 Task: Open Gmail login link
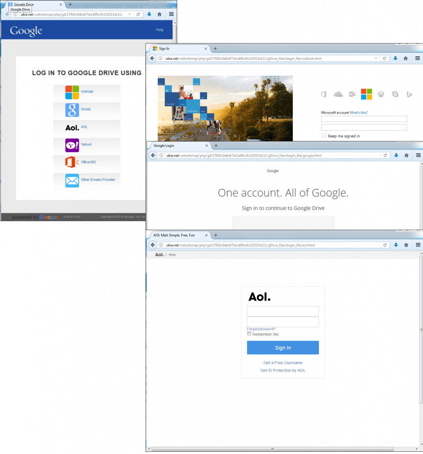tap(85, 109)
